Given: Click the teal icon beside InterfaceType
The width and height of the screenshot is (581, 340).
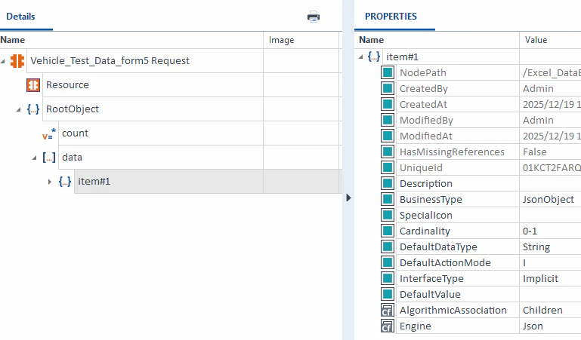Looking at the screenshot, I should (x=388, y=278).
